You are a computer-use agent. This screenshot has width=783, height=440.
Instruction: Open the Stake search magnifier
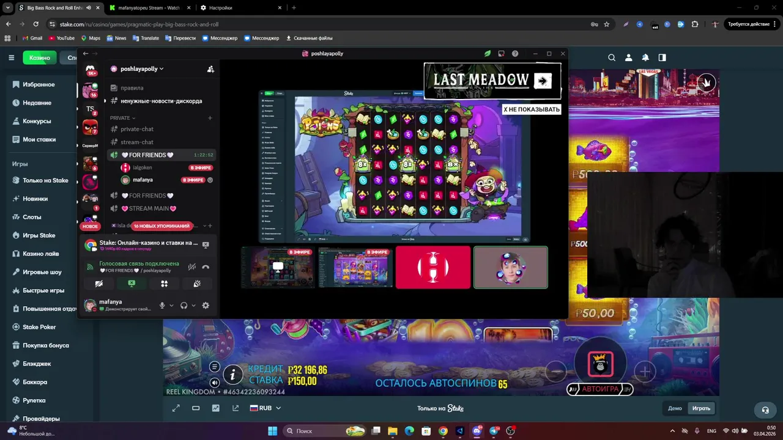(x=612, y=57)
